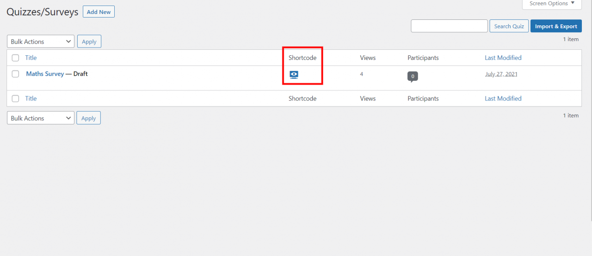Click the Import & Export button
Screen dimensions: 592x256
[x=556, y=26]
